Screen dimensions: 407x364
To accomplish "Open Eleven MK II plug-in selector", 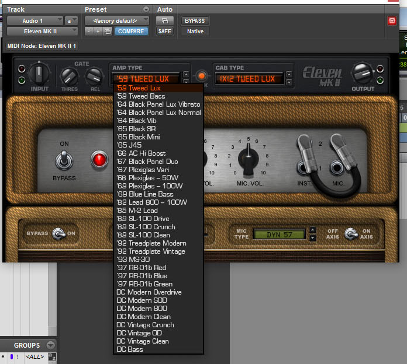I will pyautogui.click(x=42, y=32).
